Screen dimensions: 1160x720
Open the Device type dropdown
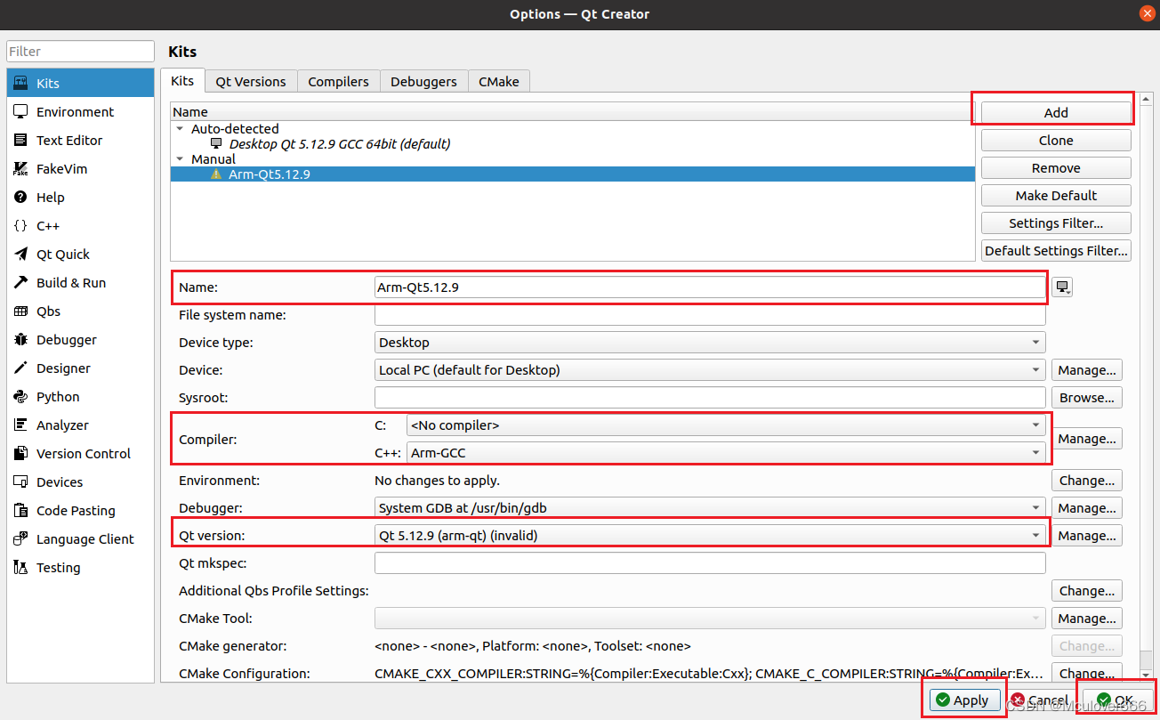[x=710, y=342]
